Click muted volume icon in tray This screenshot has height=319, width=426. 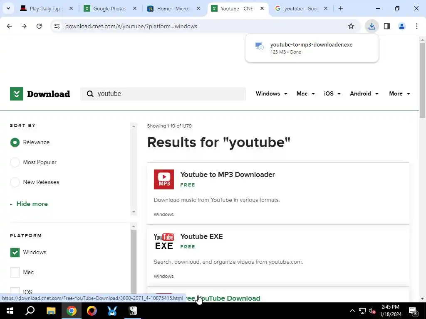pyautogui.click(x=372, y=311)
